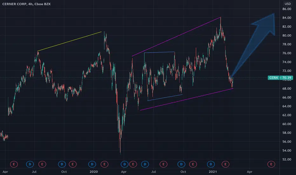Screen dimensions: 296x175
Task: Select the yellow trendline drawing
Action: (70, 41)
